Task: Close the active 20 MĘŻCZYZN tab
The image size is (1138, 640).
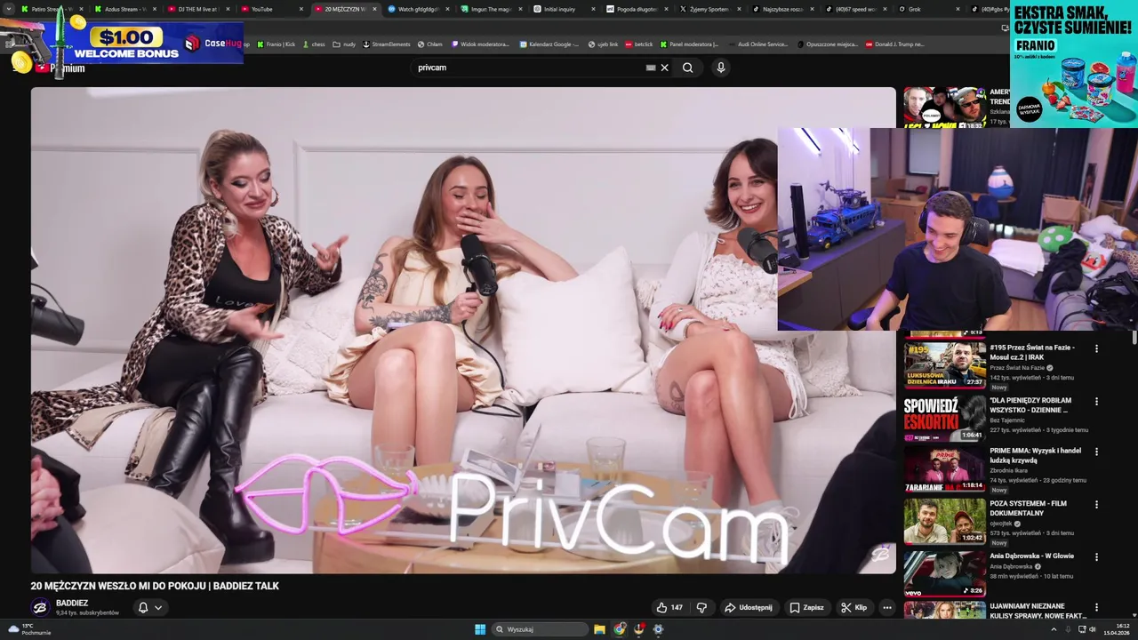Action: (374, 9)
